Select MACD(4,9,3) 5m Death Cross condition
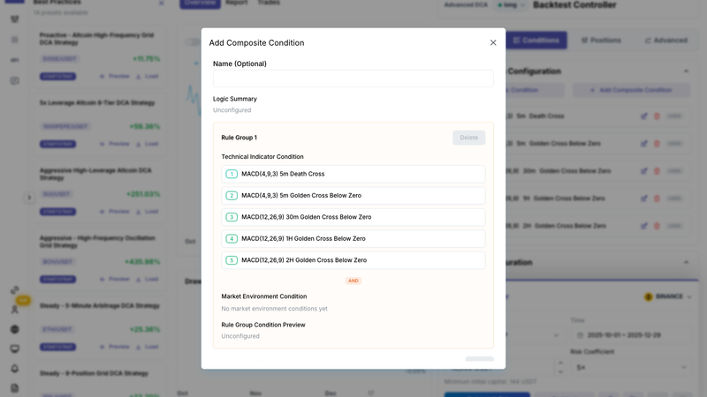 353,174
